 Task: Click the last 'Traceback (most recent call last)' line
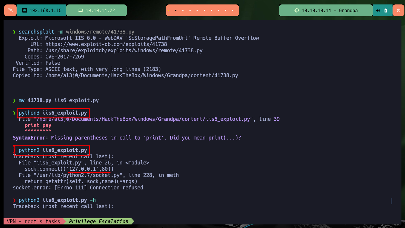click(63, 206)
